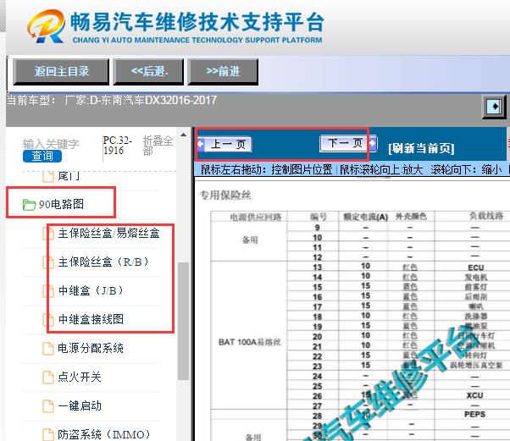
Task: Toggle the sidebar panel arrow icon
Action: click(x=494, y=107)
